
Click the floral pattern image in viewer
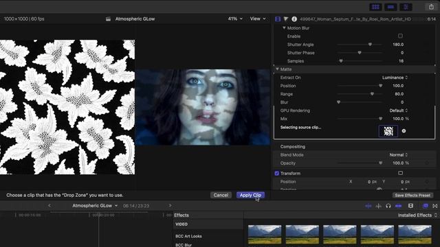click(x=67, y=107)
